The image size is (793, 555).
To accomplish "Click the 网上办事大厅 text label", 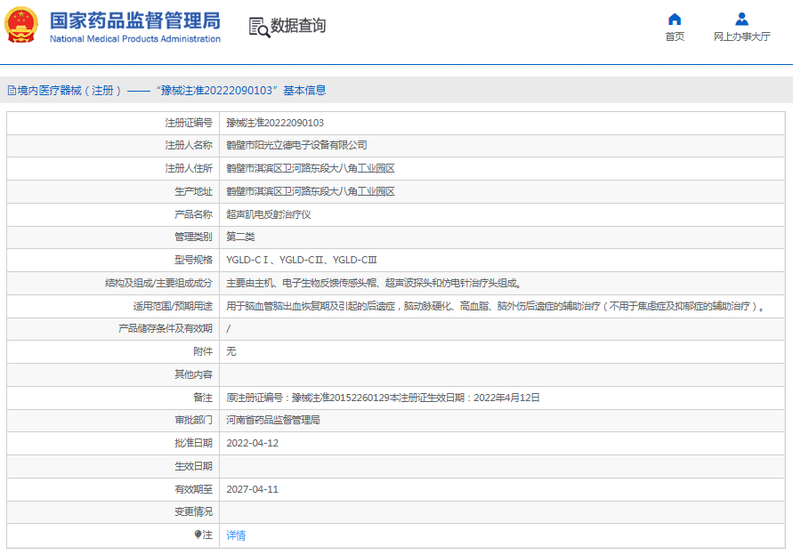I will click(x=742, y=36).
